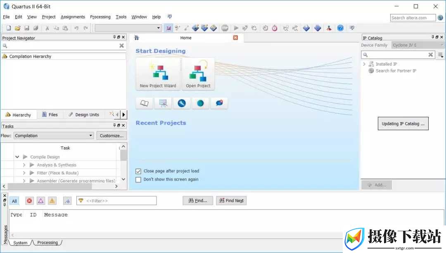Viewport: 446px width, 253px height.
Task: Click Search for Partner IP
Action: (x=396, y=71)
